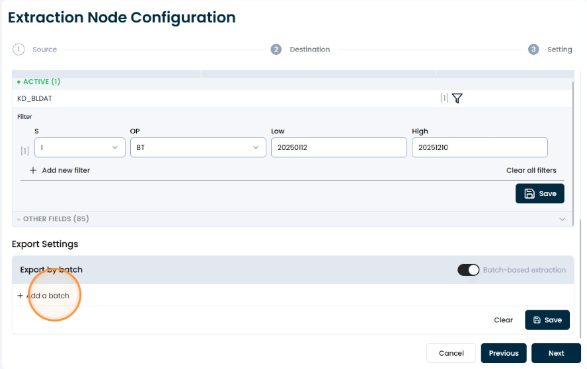
Task: Click the step 3 Setting circle
Action: point(533,50)
